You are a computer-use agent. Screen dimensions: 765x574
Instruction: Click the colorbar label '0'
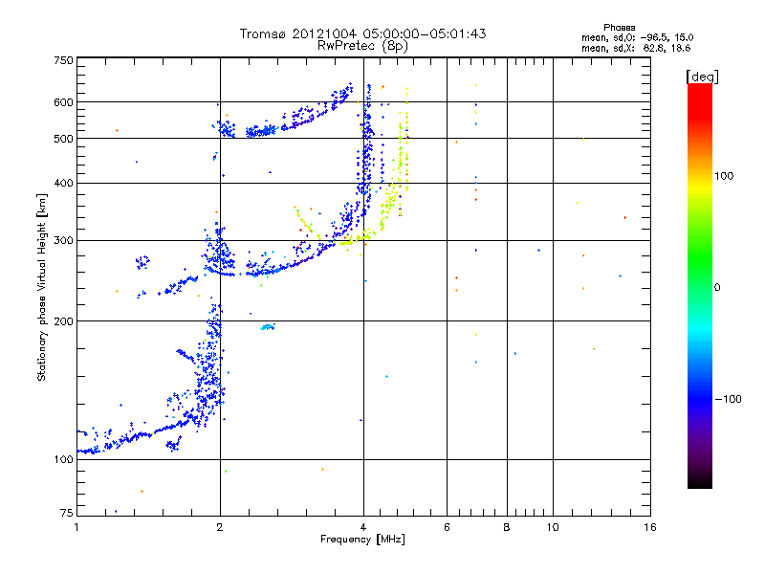[717, 288]
